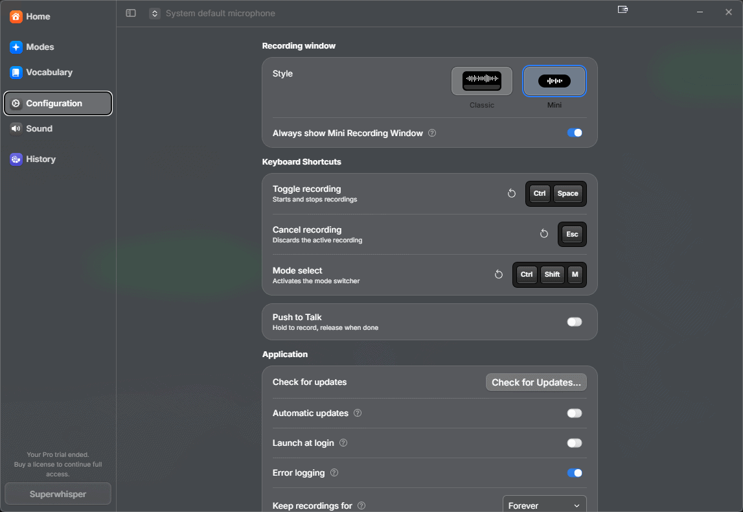Reset the Toggle recording shortcut
This screenshot has height=512, width=743.
[x=512, y=194]
